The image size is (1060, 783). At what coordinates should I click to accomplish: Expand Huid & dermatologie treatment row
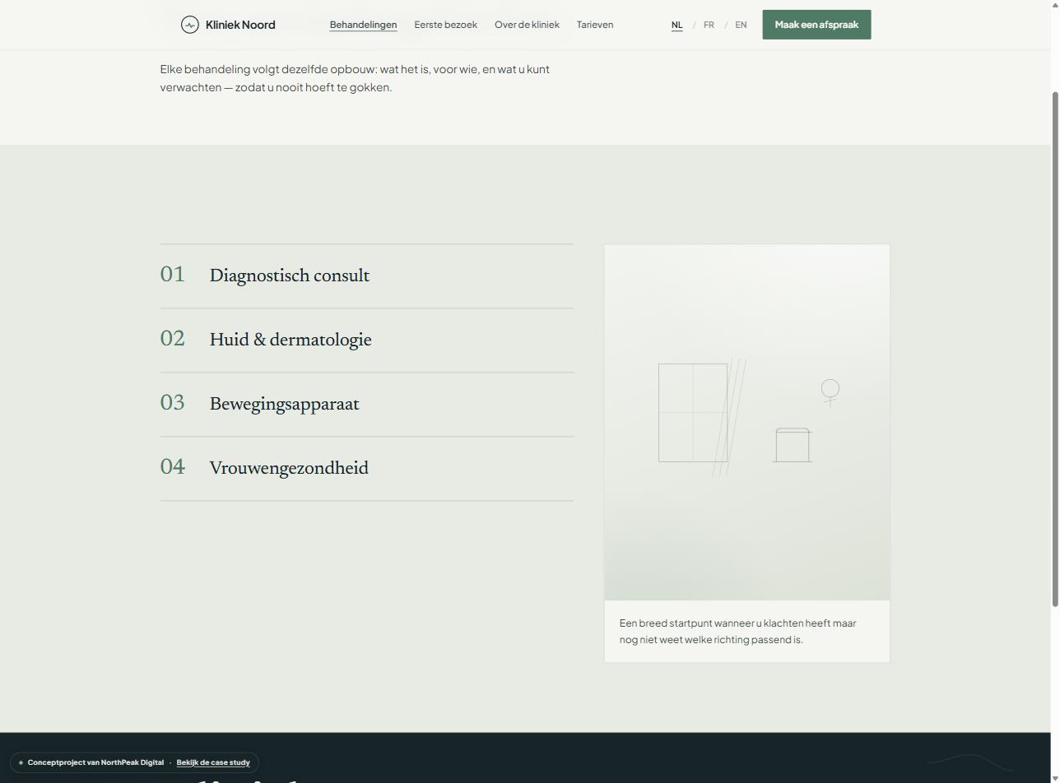point(366,341)
